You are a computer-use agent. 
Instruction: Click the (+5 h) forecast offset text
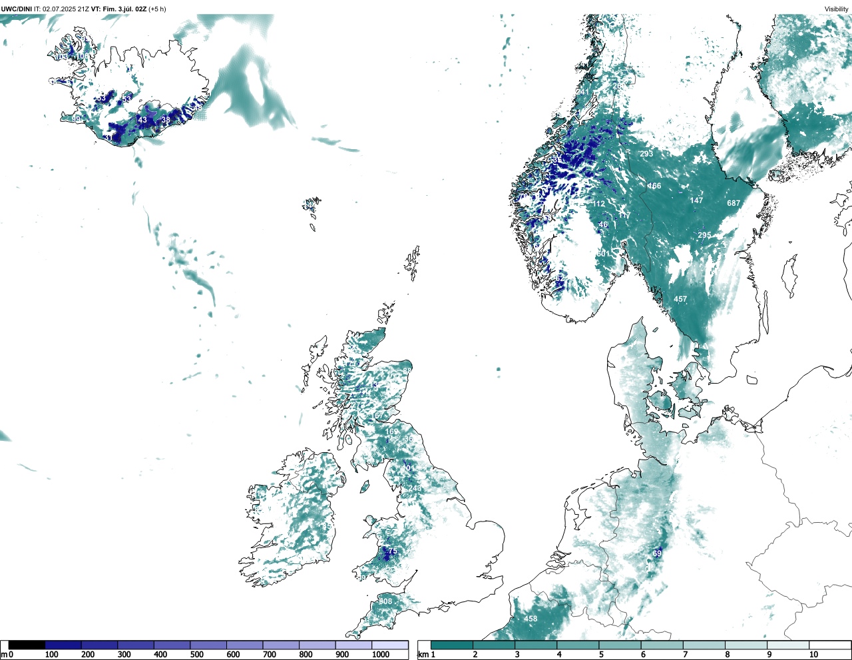[x=157, y=9]
